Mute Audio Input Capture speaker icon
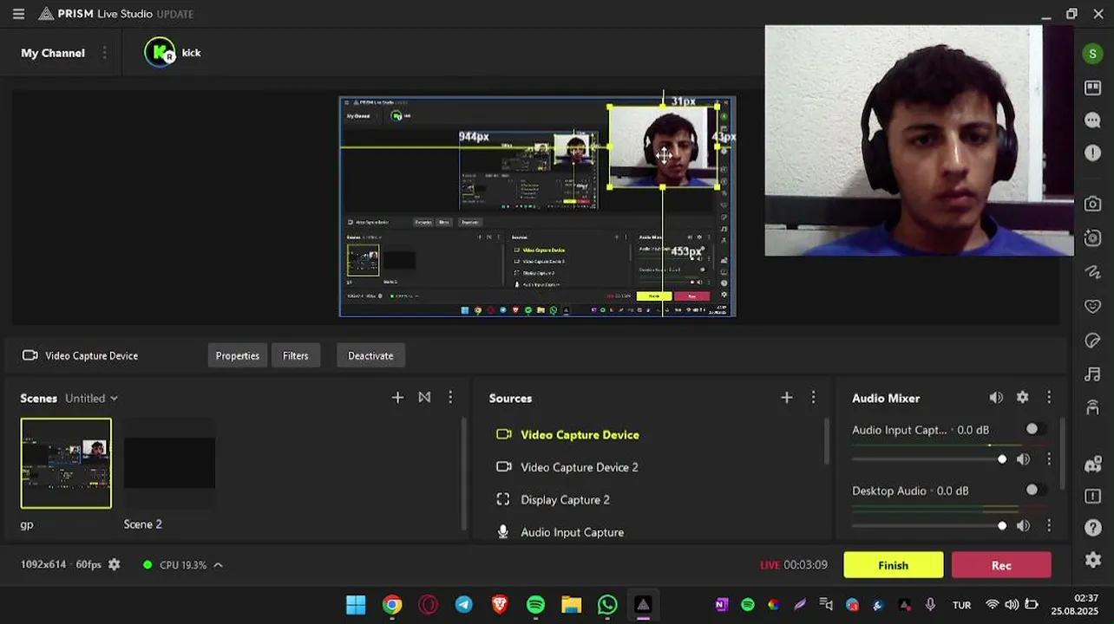1114x624 pixels. coord(1024,459)
